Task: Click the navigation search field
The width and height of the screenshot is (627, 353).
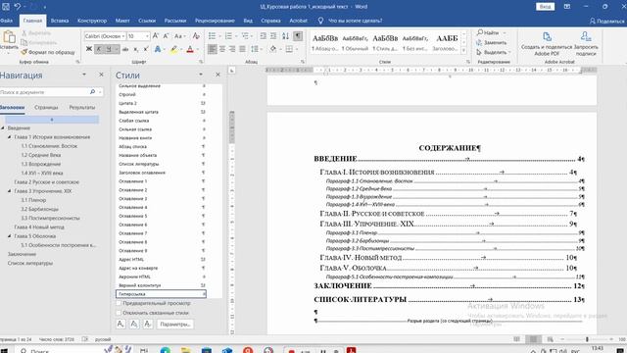Action: tap(44, 92)
